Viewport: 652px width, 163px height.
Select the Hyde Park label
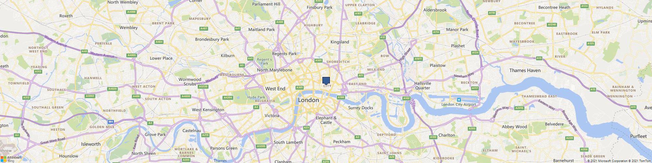[256, 97]
